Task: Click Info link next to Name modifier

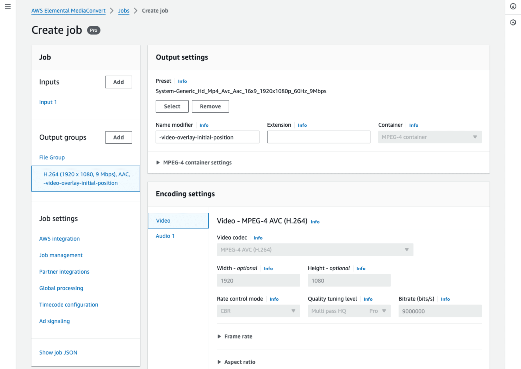Action: pos(204,125)
